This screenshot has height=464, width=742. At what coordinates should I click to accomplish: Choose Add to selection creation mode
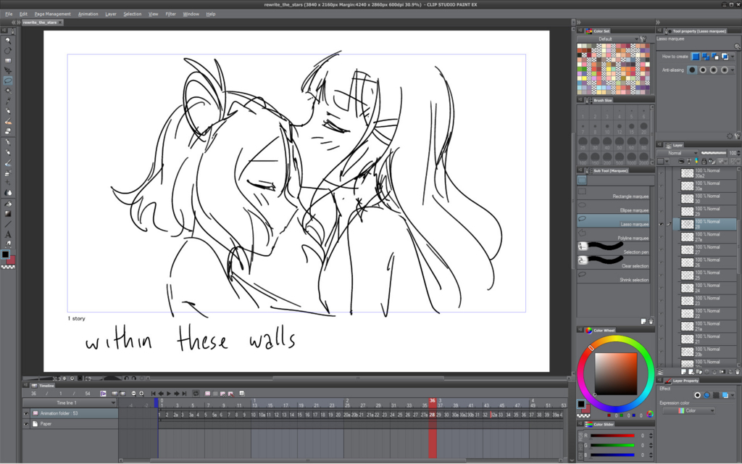pos(706,57)
